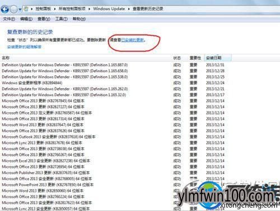Go to Windows Update in the breadcrumb

(109, 9)
